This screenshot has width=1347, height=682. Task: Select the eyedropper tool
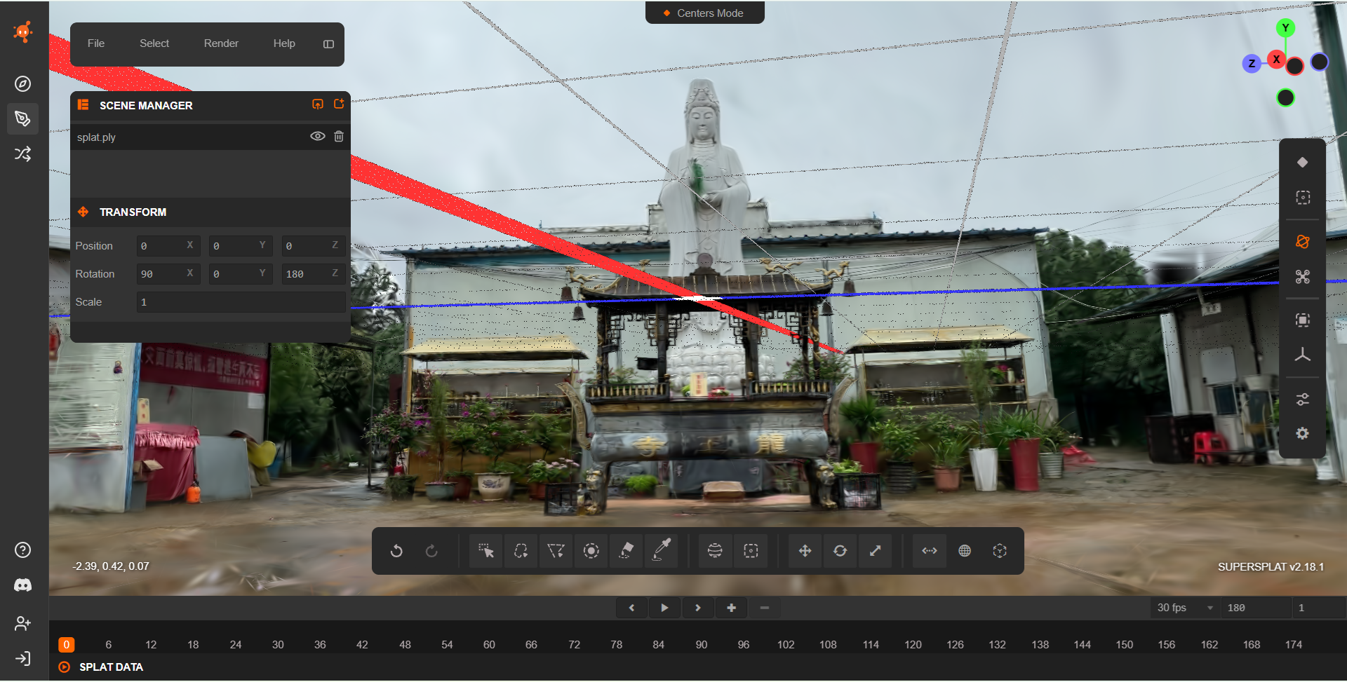[662, 551]
